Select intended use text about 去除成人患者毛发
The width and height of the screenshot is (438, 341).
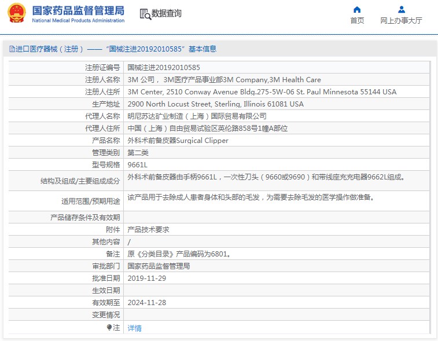[251, 197]
